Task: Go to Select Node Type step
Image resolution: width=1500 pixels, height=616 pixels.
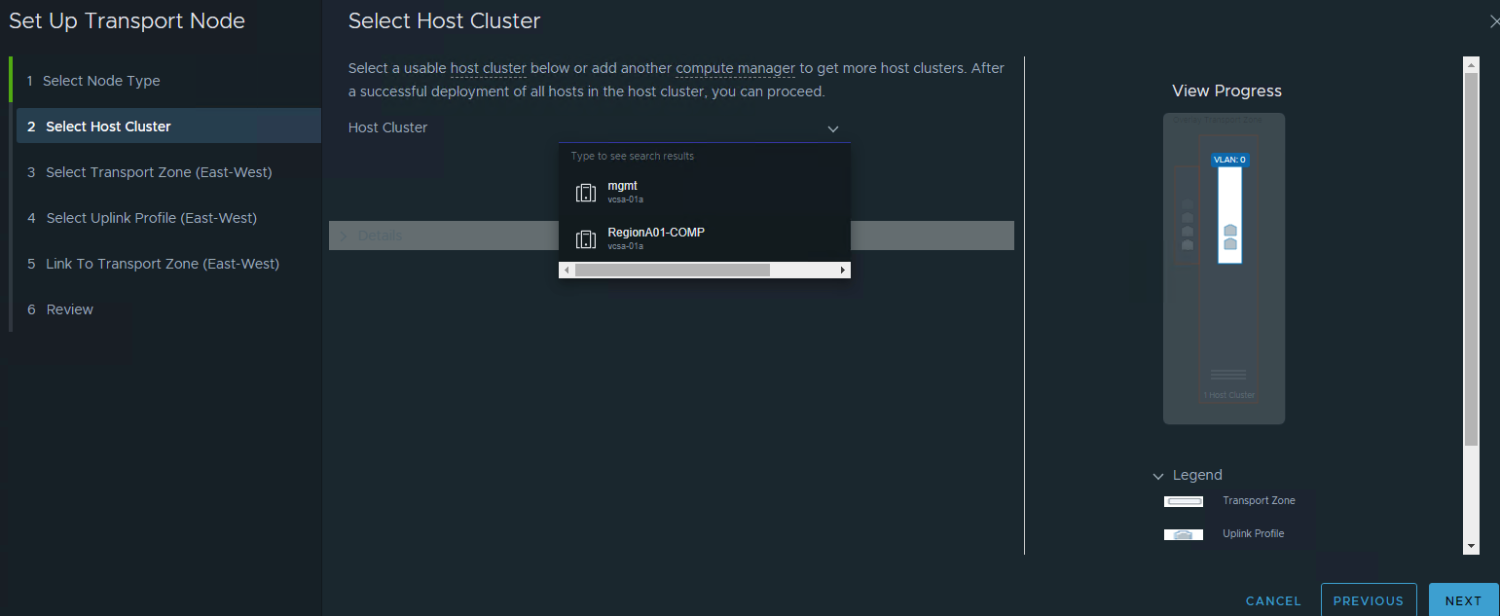Action: [101, 81]
